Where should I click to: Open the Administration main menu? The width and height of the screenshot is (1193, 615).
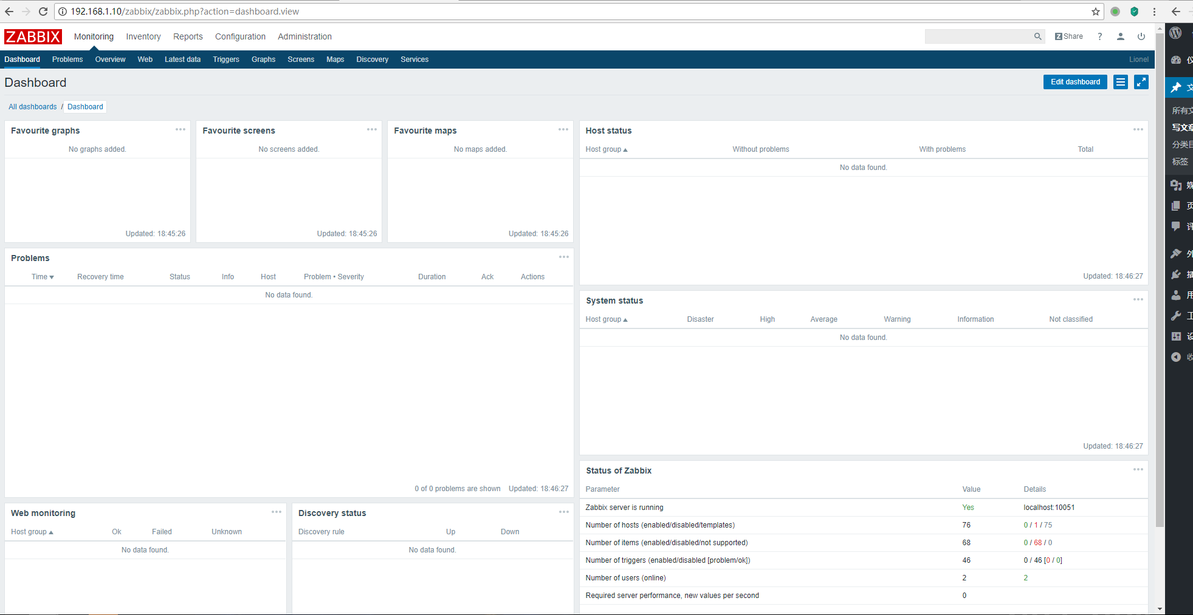pyautogui.click(x=304, y=36)
